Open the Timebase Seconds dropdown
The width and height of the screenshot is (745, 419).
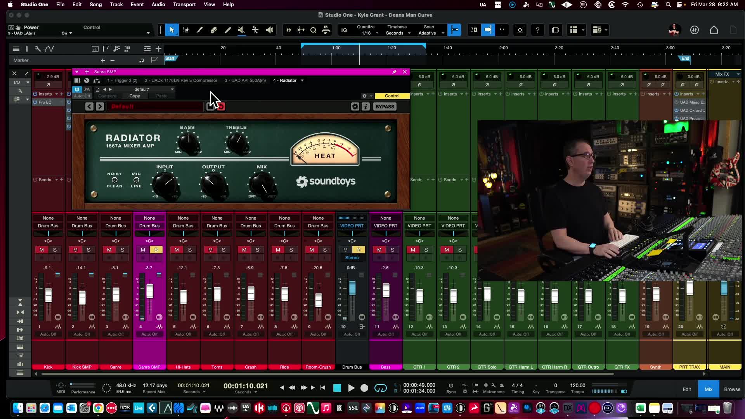click(398, 33)
